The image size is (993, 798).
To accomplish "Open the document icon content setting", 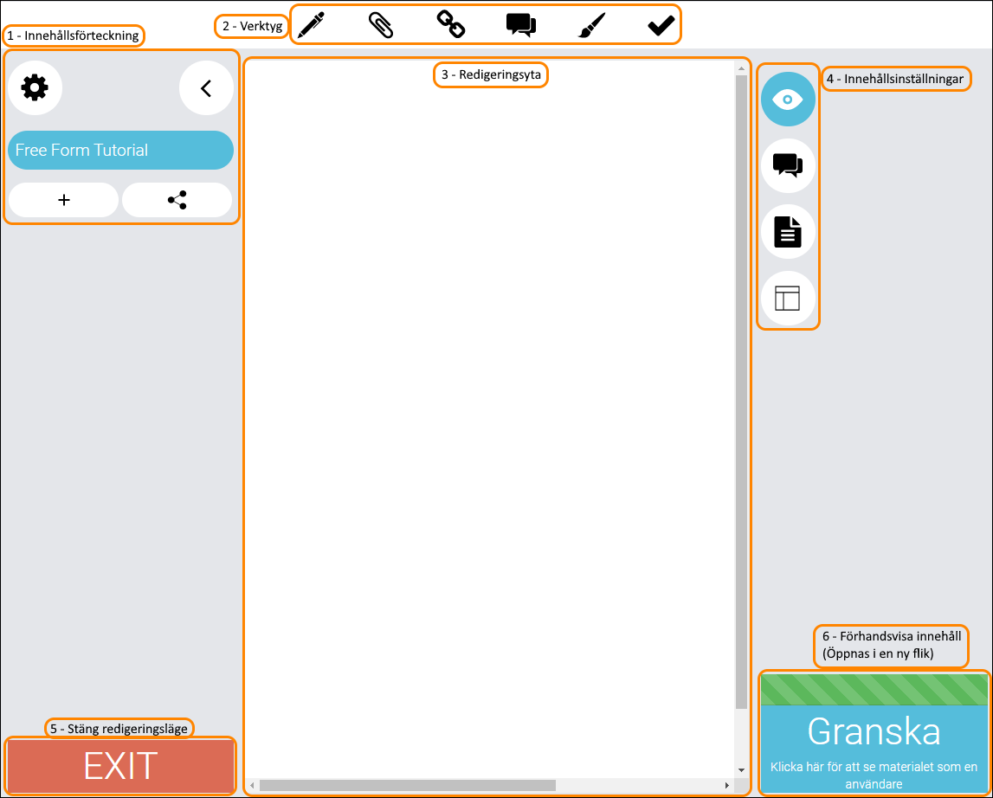I will (788, 232).
